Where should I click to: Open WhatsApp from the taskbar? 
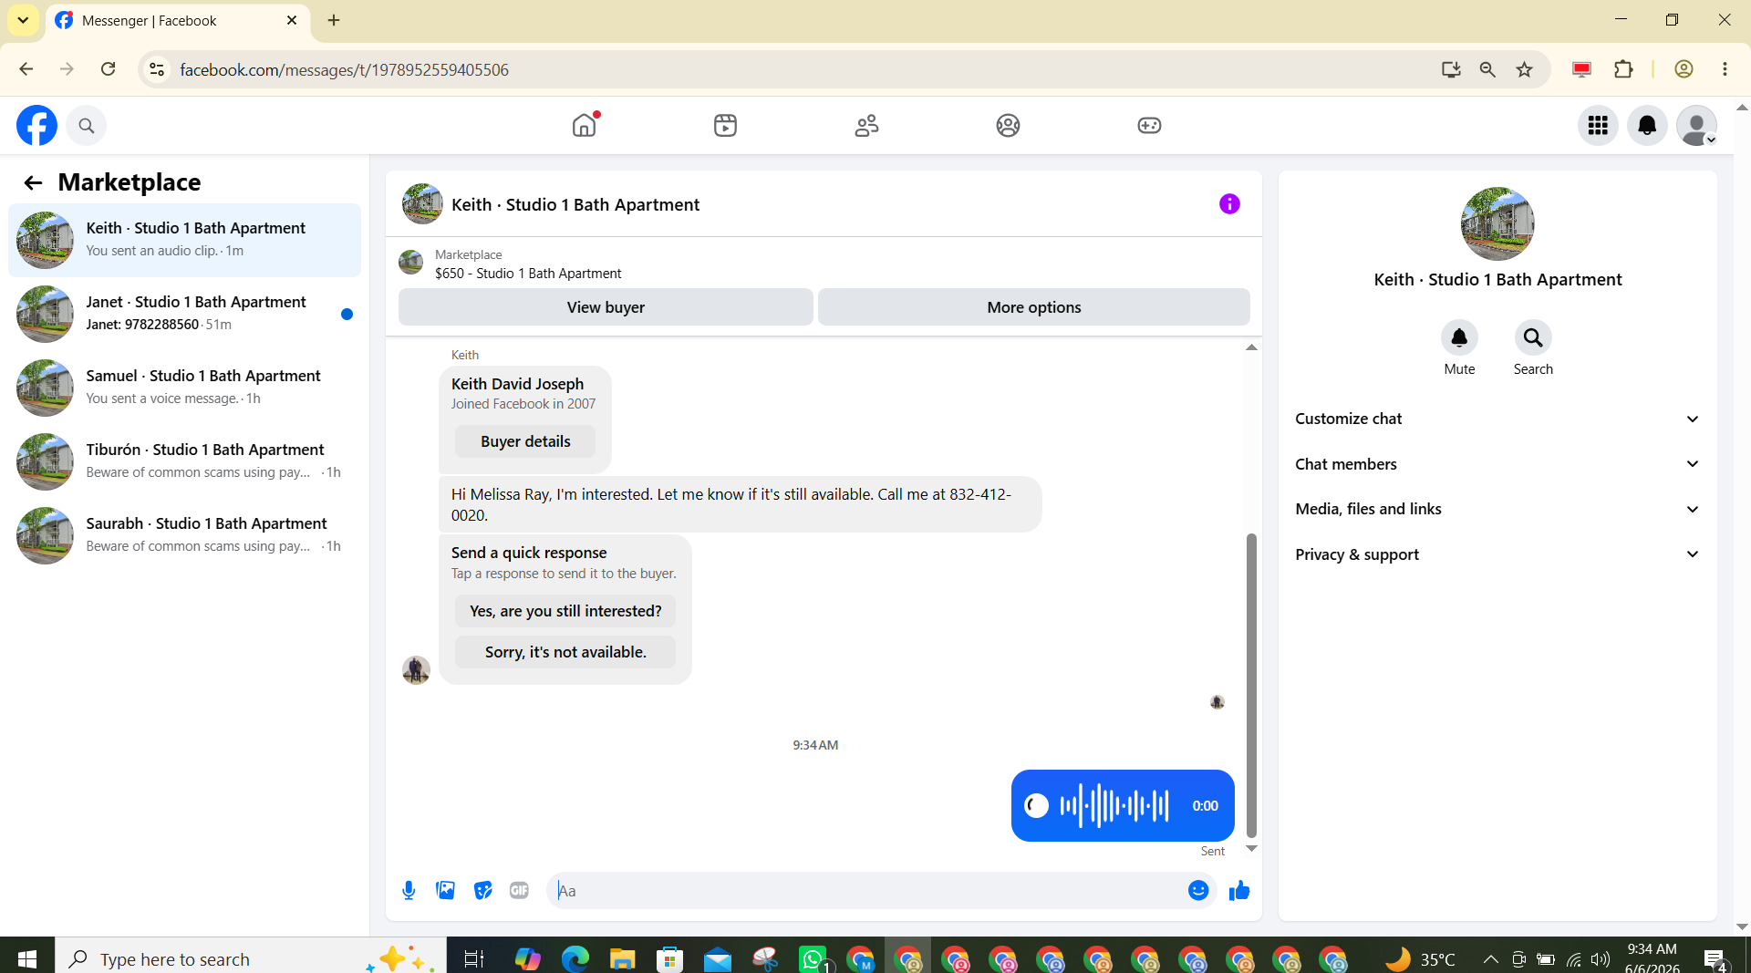click(x=813, y=958)
